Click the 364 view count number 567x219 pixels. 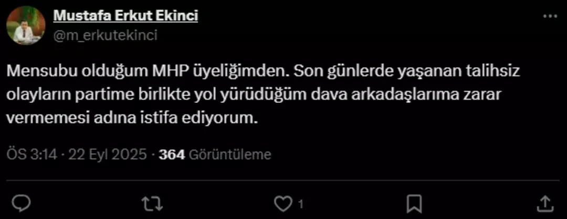pyautogui.click(x=172, y=154)
